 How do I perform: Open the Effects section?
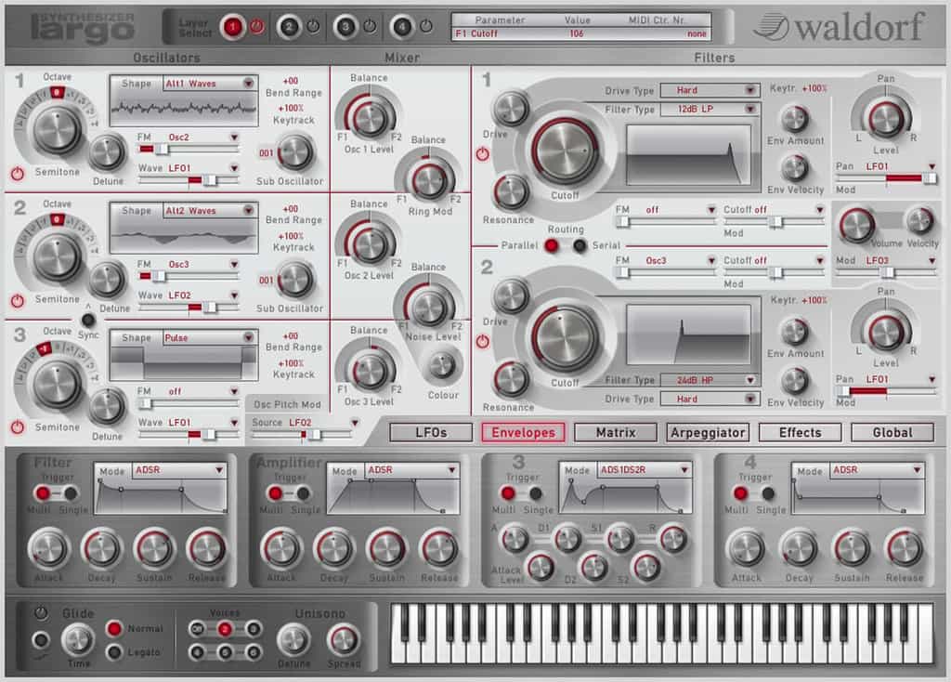click(x=800, y=433)
